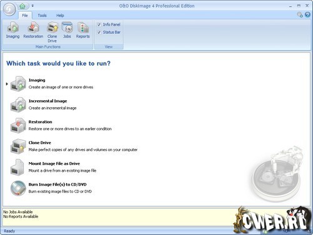
Task: Click the Mount Image File task icon
Action: [x=17, y=167]
